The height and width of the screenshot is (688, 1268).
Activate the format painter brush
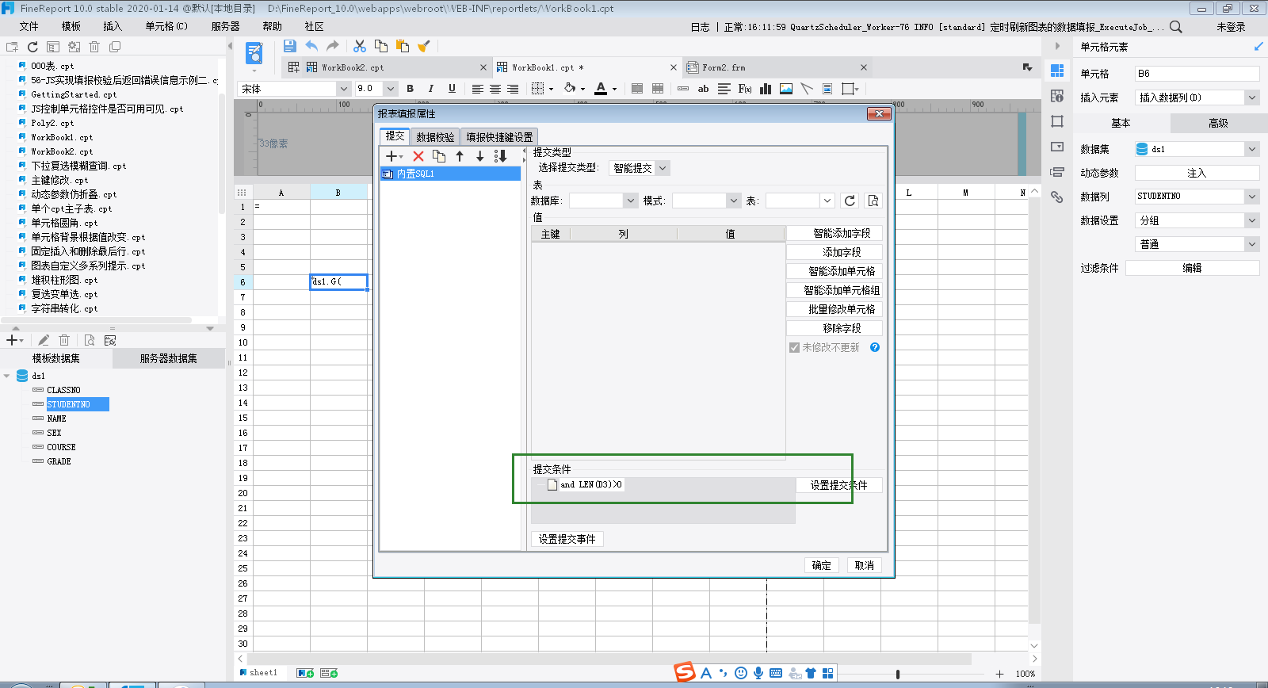click(424, 46)
